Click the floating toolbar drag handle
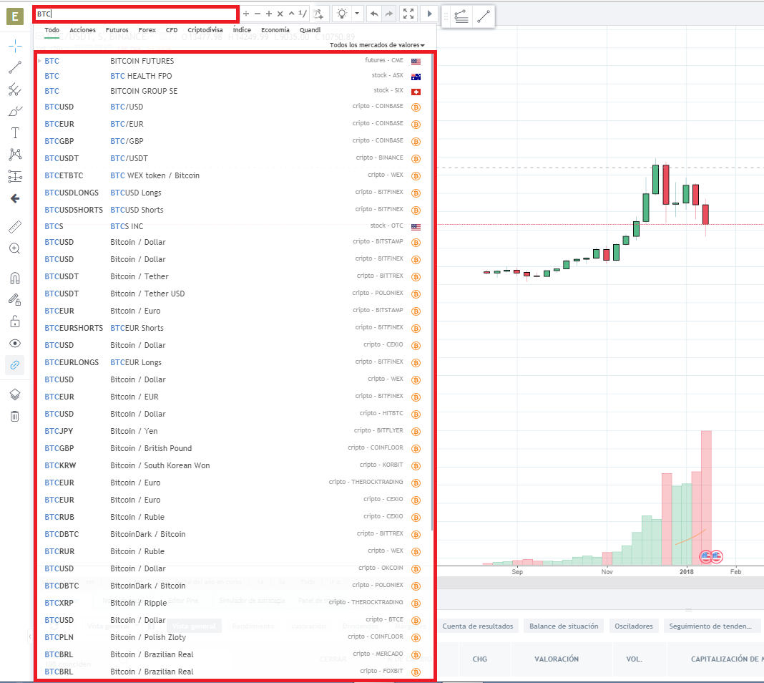 pyautogui.click(x=446, y=17)
